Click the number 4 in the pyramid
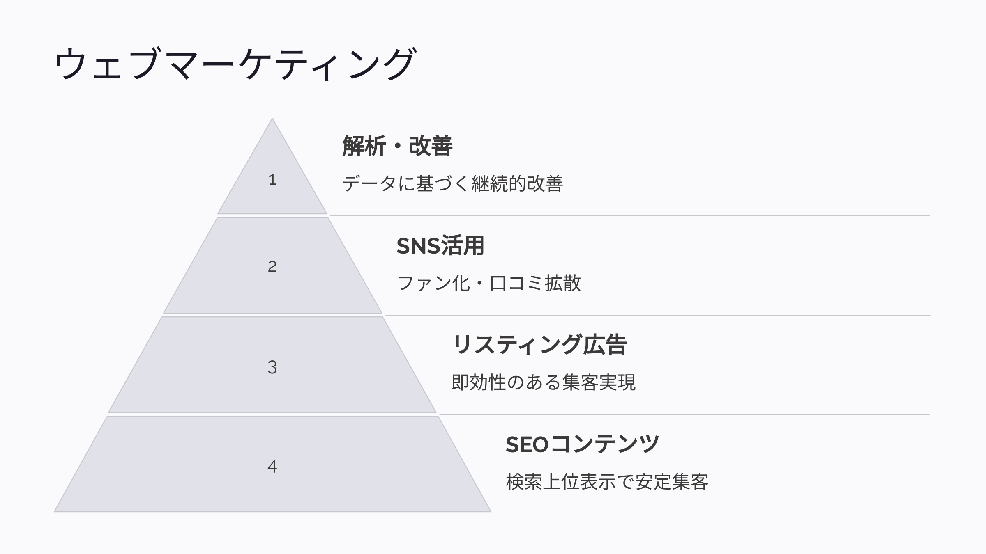The image size is (986, 554). (272, 466)
